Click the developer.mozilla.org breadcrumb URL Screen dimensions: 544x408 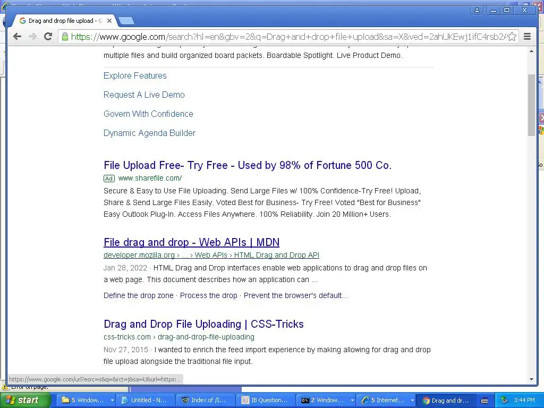tap(211, 256)
